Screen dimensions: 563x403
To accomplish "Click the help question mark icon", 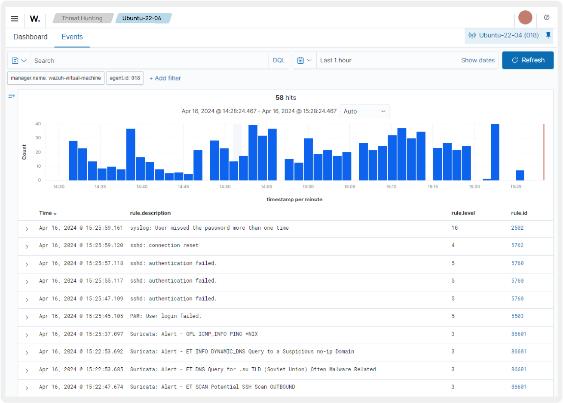I will pos(547,17).
